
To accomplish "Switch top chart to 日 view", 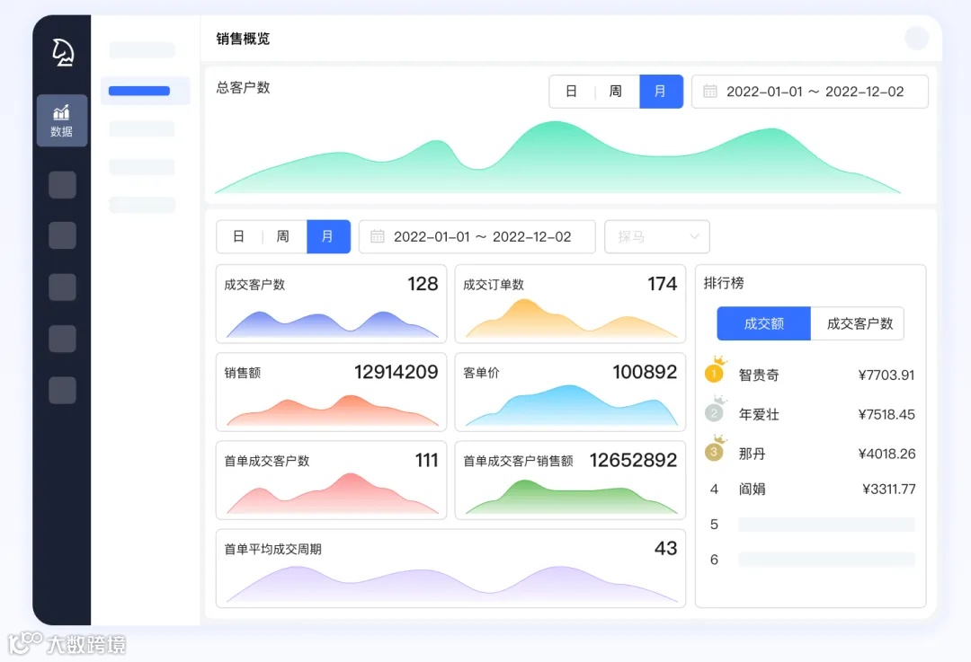I will tap(572, 91).
